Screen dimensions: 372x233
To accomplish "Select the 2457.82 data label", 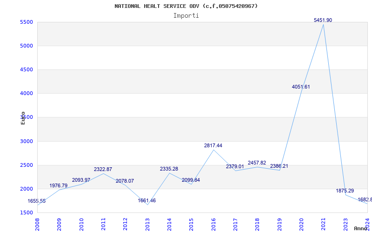I will 257,163.
